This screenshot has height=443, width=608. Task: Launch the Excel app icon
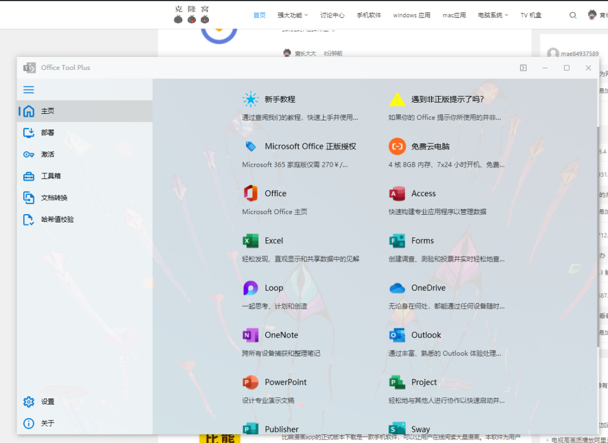[x=251, y=241]
